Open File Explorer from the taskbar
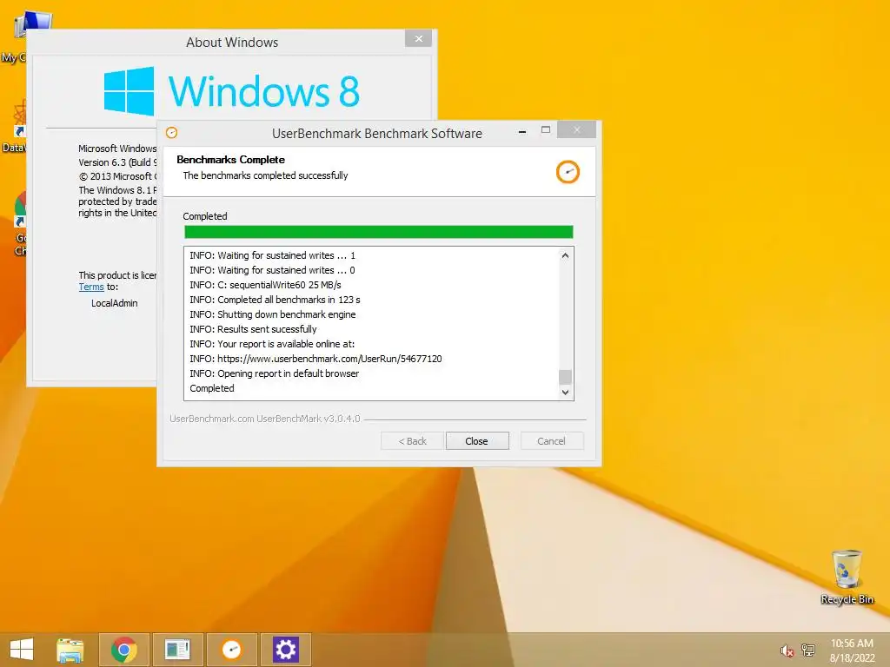The width and height of the screenshot is (890, 667). [x=70, y=650]
